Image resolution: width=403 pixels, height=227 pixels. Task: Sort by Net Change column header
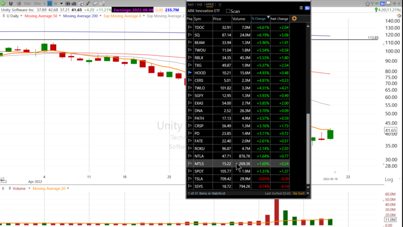pyautogui.click(x=280, y=19)
